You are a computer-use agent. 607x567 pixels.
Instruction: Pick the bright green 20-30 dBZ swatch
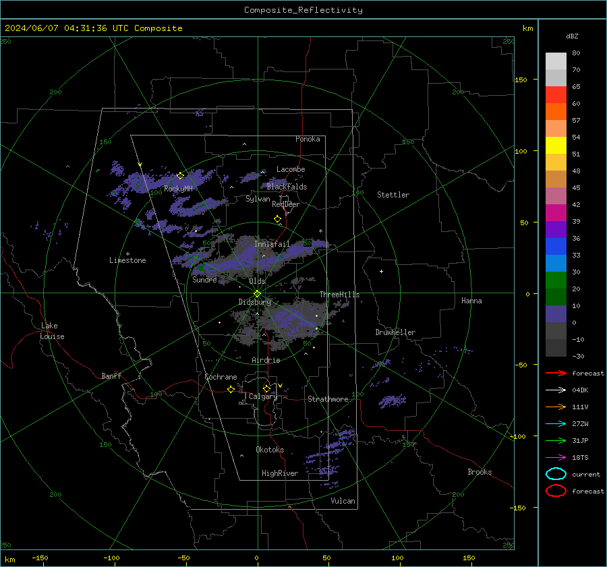click(556, 280)
